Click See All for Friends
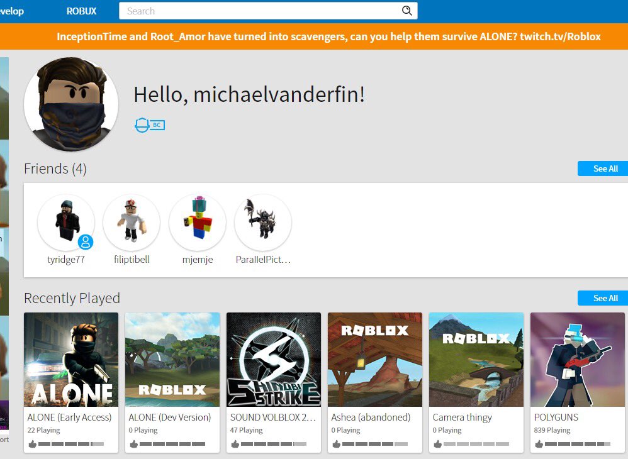 pos(603,169)
